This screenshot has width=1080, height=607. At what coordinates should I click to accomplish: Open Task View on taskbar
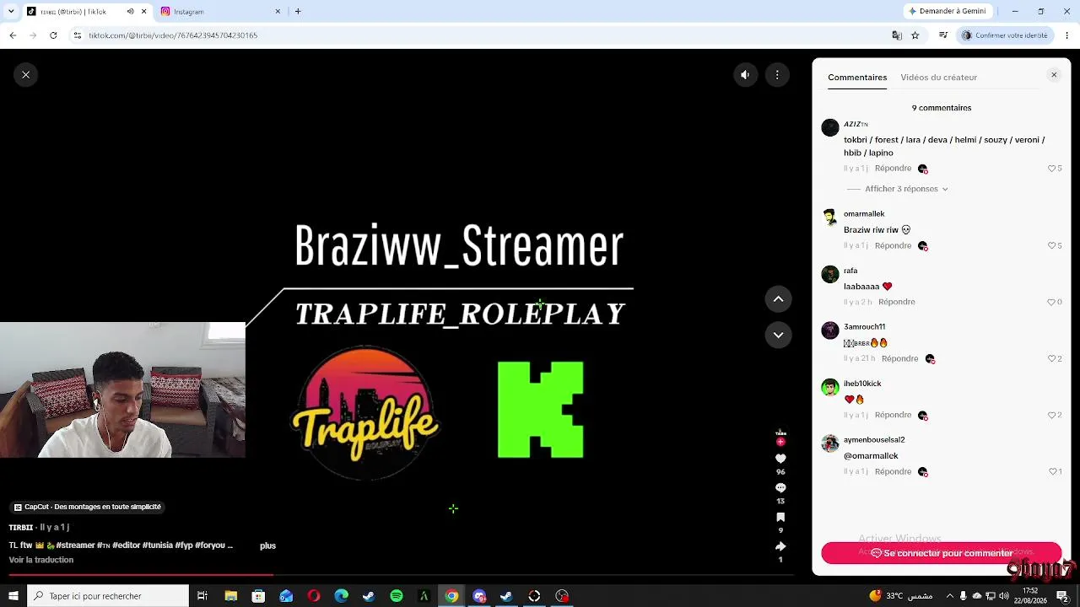click(x=202, y=596)
